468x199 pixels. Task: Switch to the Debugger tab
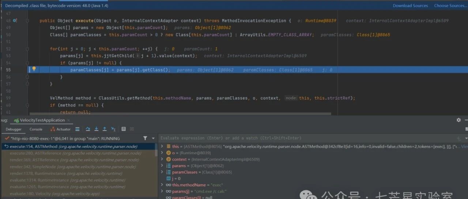(x=14, y=129)
